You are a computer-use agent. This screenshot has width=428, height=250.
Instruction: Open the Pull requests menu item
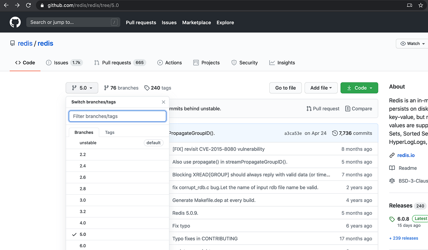click(x=141, y=22)
